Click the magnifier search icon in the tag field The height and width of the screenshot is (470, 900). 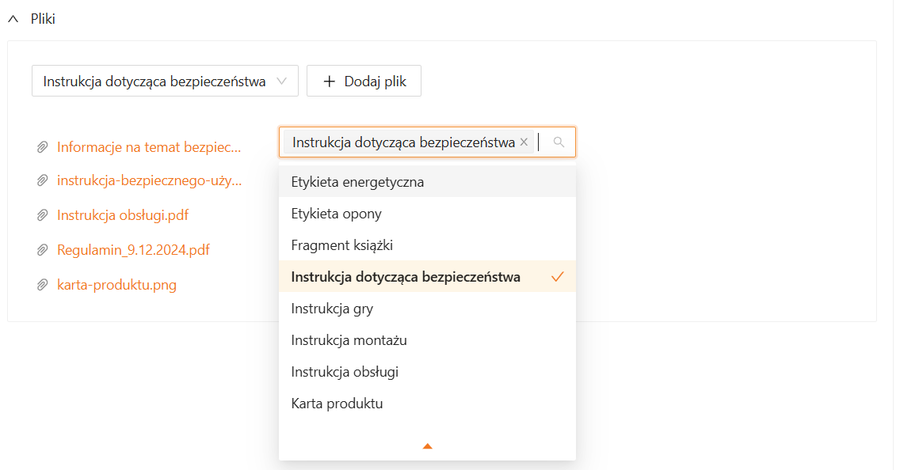[559, 142]
